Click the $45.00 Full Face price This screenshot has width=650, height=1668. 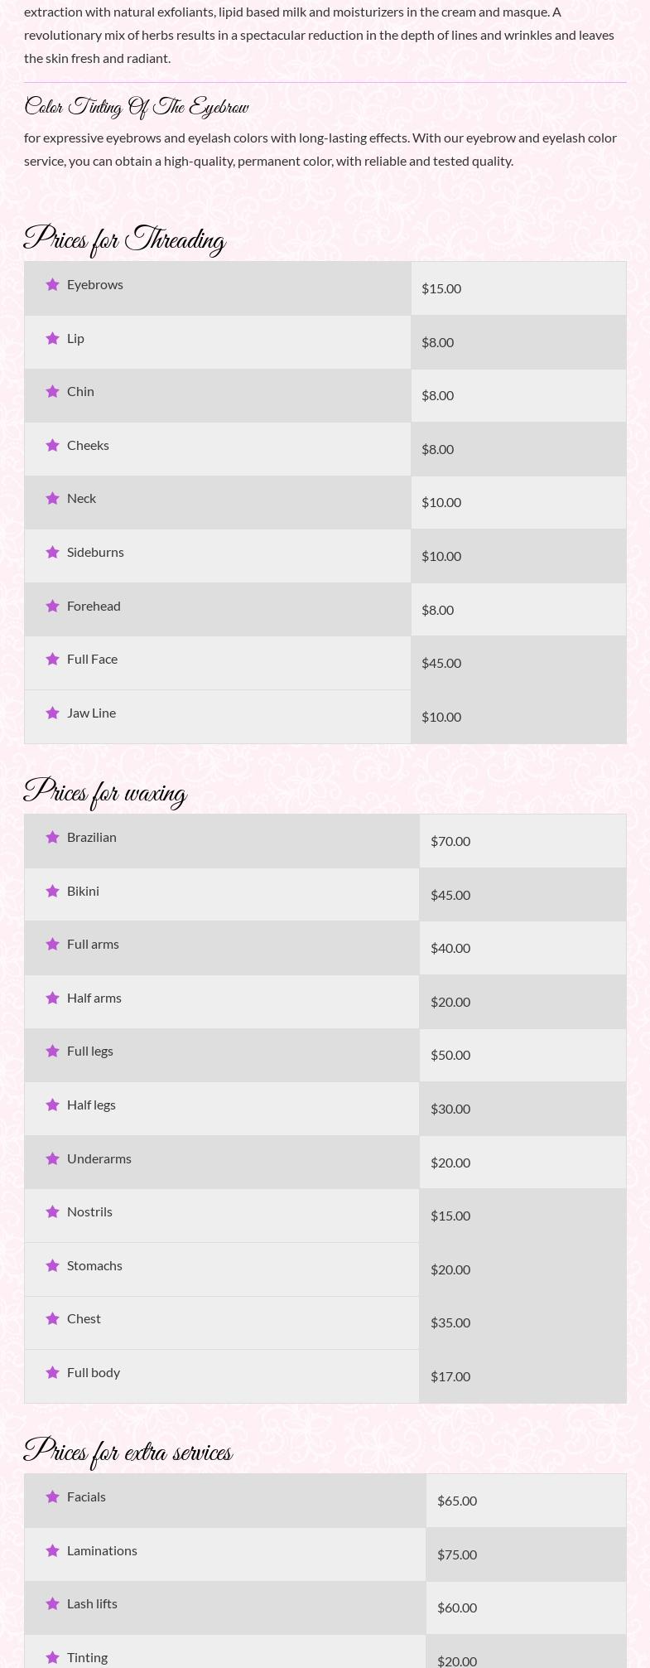(441, 663)
